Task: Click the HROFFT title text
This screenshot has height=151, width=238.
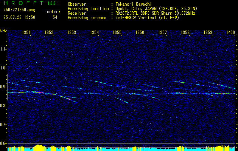Action: coord(23,3)
